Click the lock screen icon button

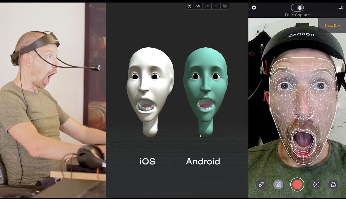point(333,185)
